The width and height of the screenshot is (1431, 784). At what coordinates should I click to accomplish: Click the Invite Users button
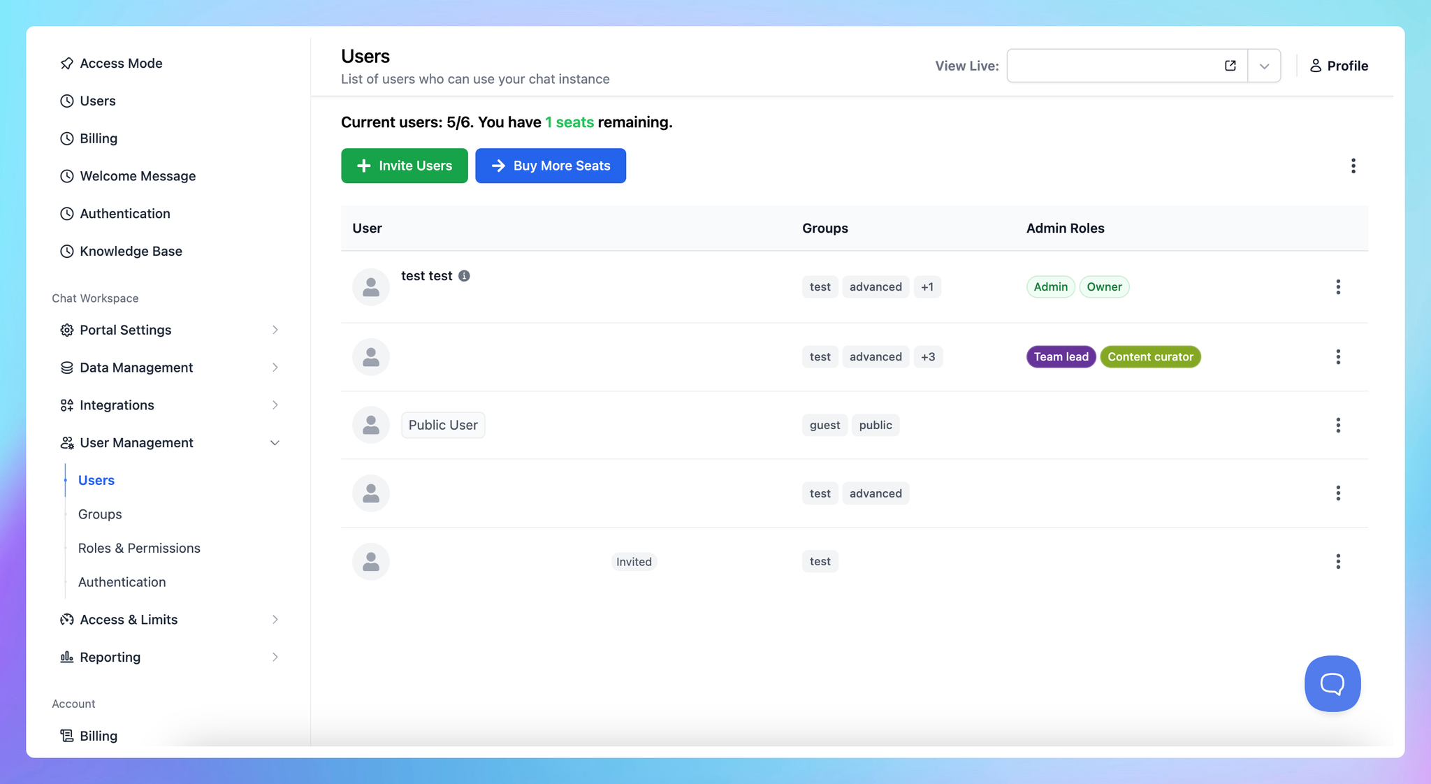point(405,166)
